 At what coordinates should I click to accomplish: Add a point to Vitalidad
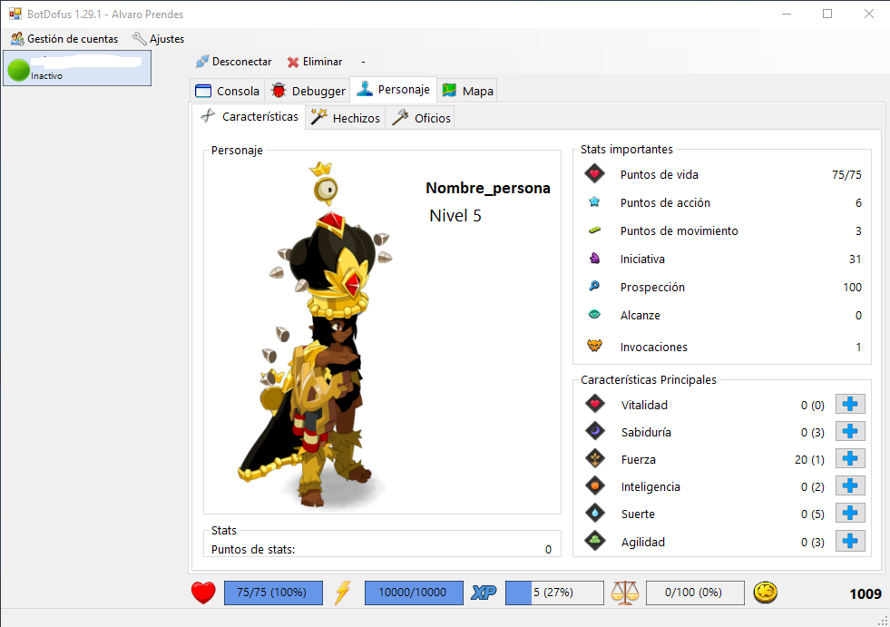click(850, 405)
